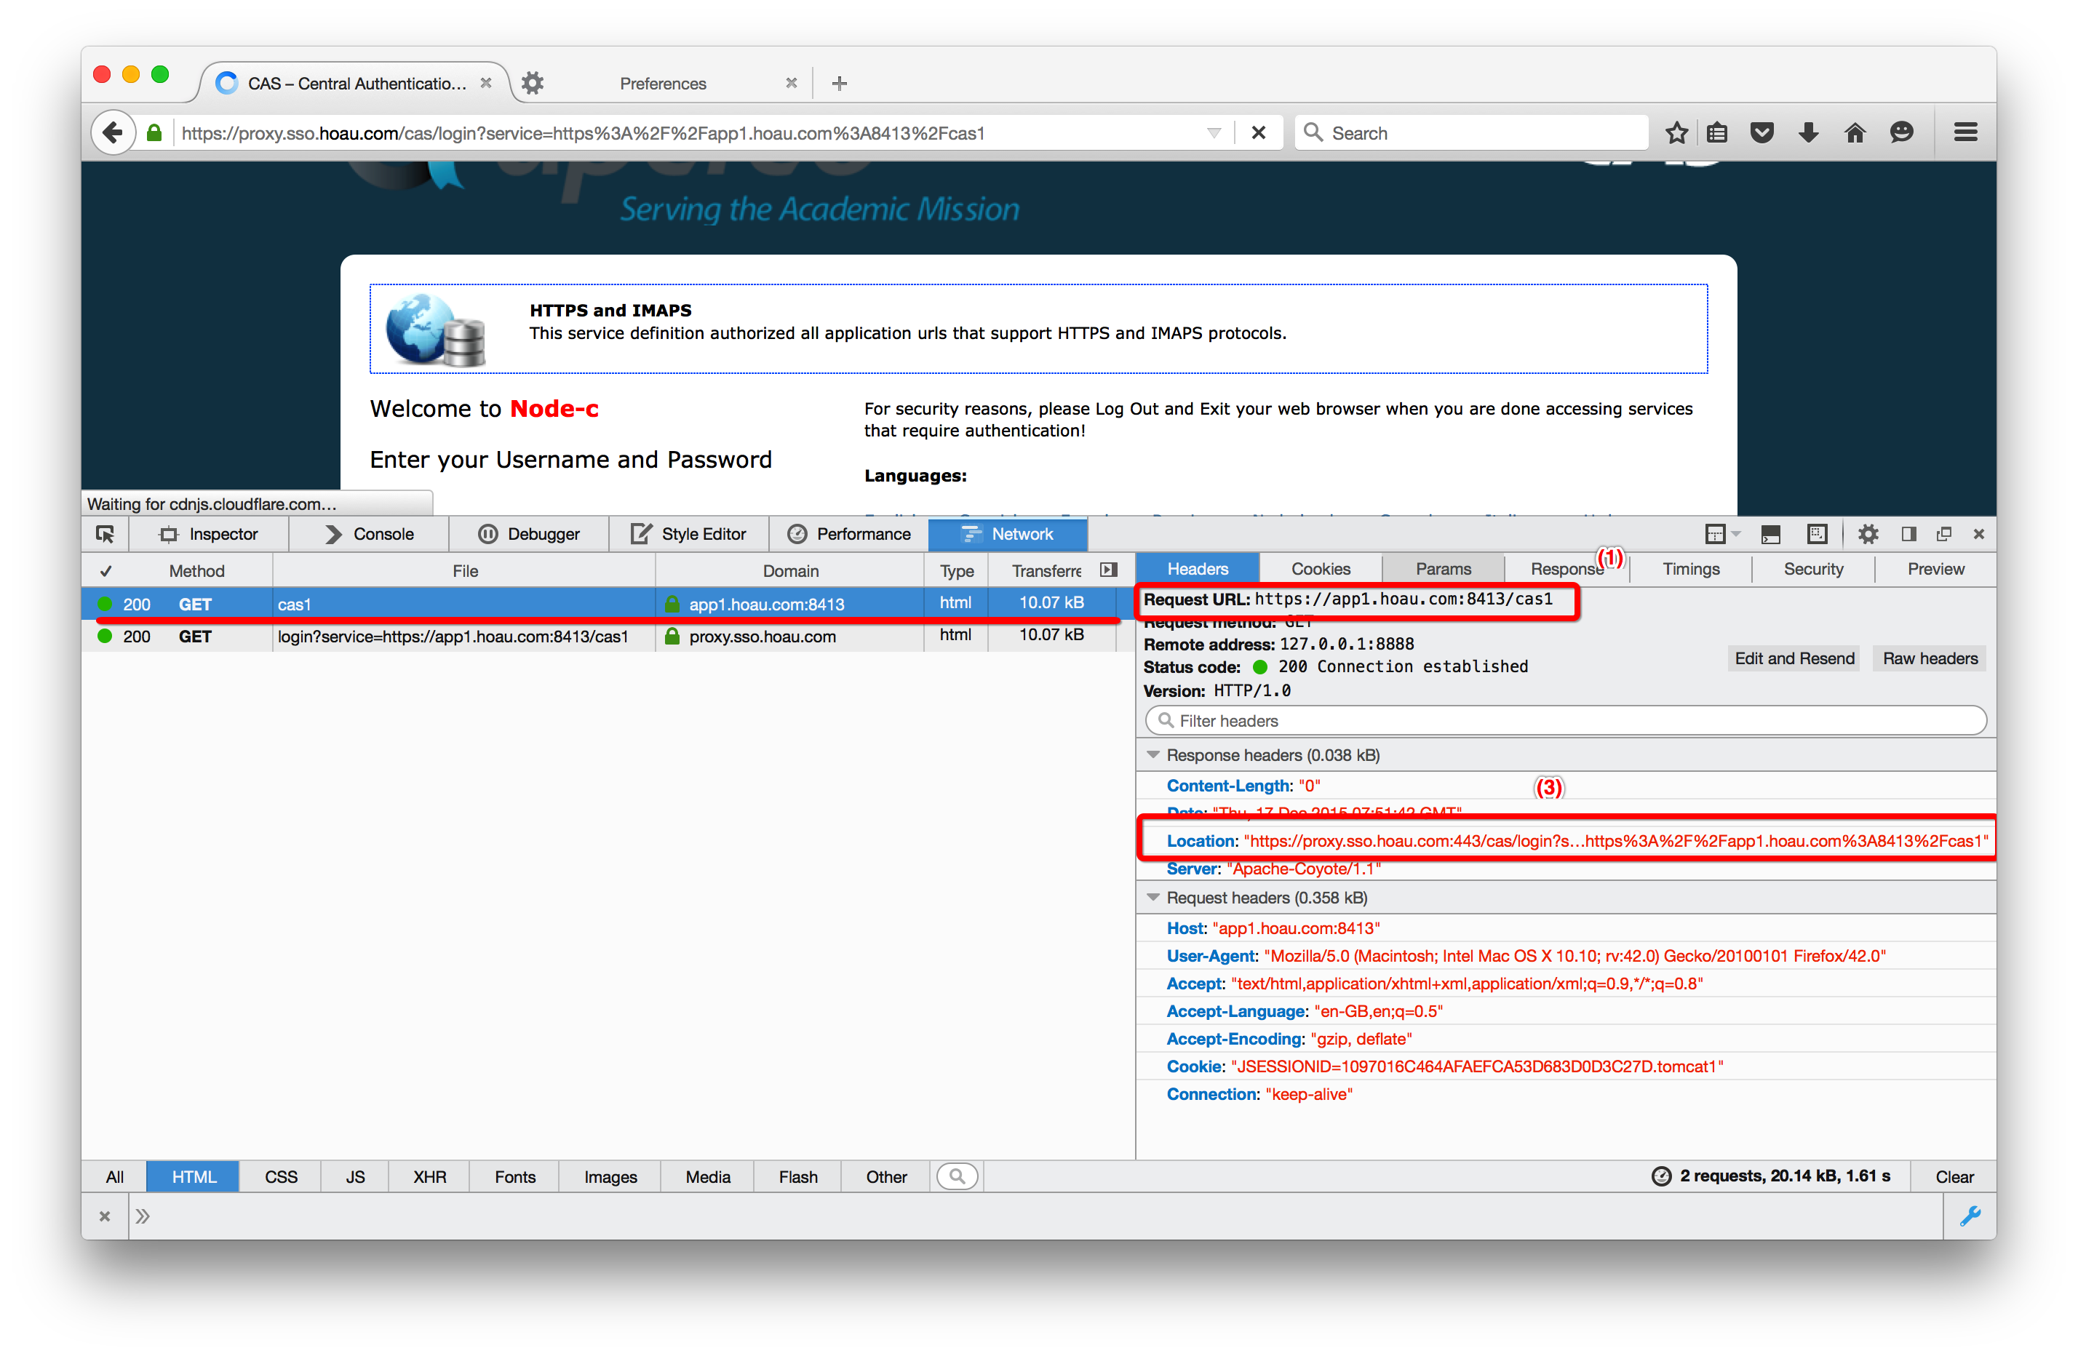Switch to the Console tab
Screen dimensions: 2078x1356
tap(370, 533)
